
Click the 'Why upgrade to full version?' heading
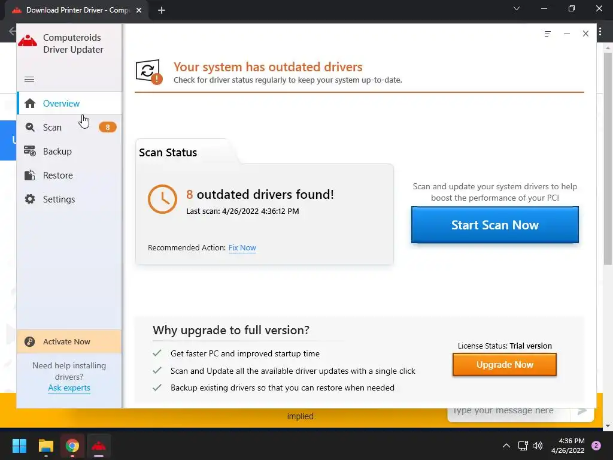coord(230,330)
